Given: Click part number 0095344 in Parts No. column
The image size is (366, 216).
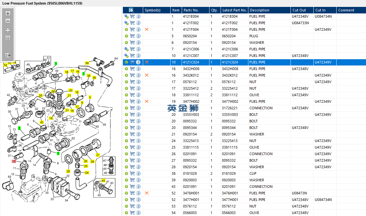Looking at the screenshot, I should (x=190, y=128).
